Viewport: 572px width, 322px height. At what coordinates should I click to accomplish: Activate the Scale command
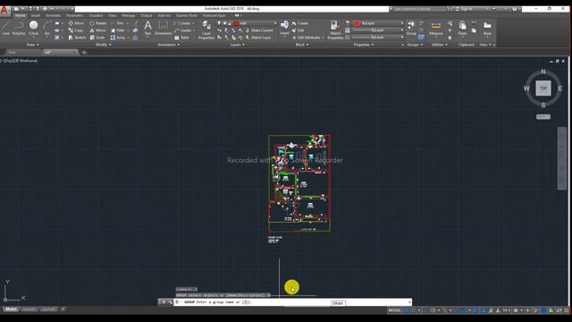97,38
